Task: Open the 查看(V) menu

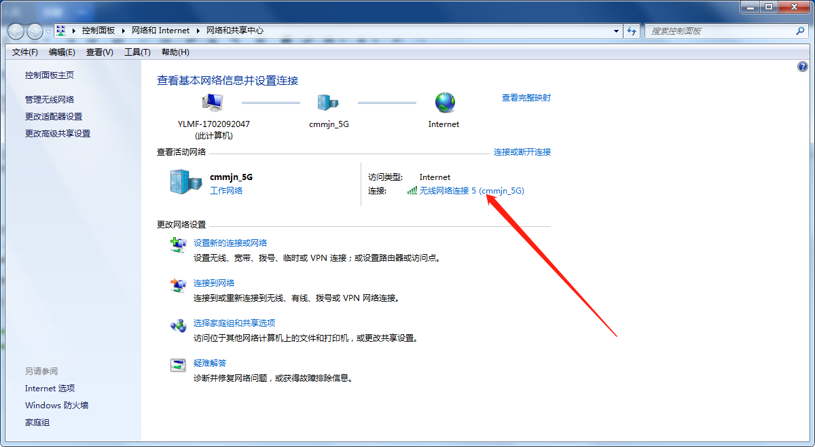Action: coord(99,52)
